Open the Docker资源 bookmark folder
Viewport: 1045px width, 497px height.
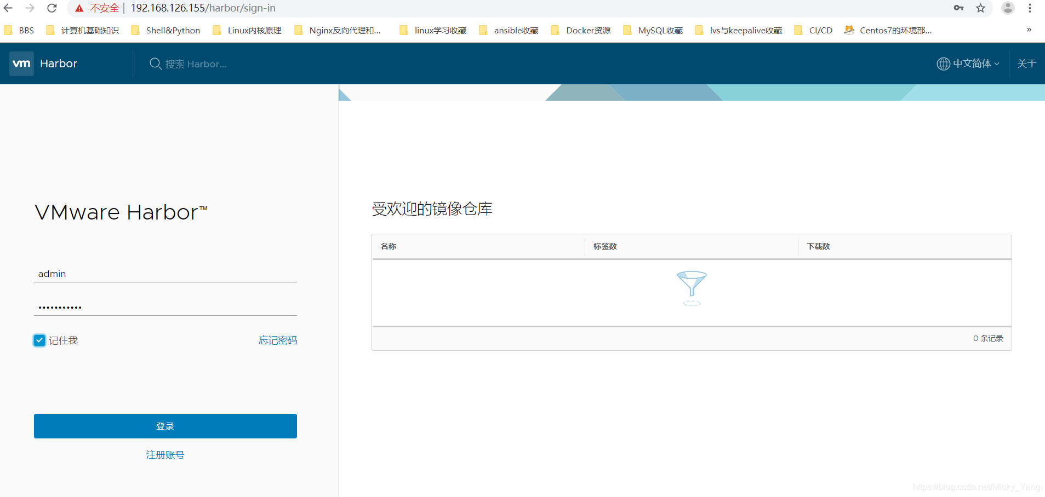[581, 30]
